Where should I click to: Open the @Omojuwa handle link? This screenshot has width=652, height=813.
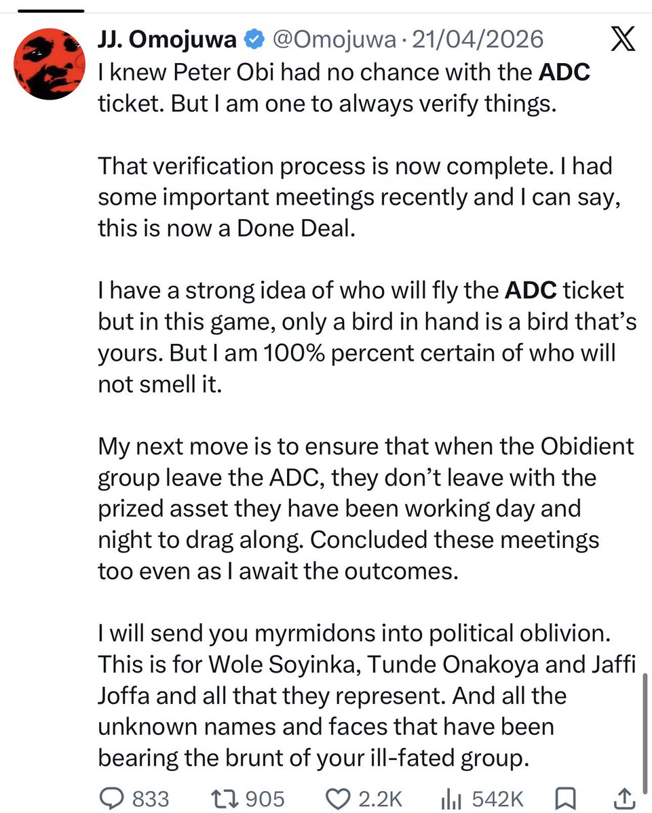click(x=334, y=40)
